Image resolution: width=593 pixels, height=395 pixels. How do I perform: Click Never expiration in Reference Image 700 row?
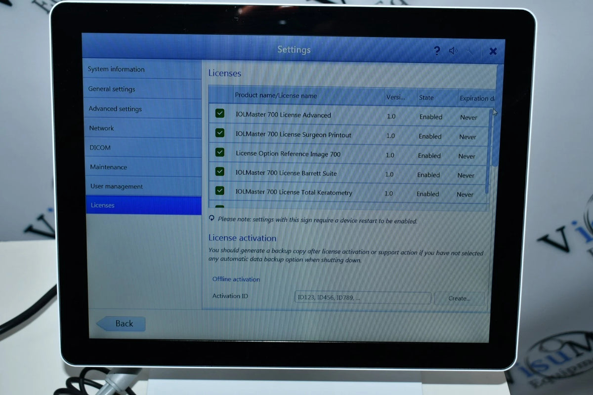point(467,156)
